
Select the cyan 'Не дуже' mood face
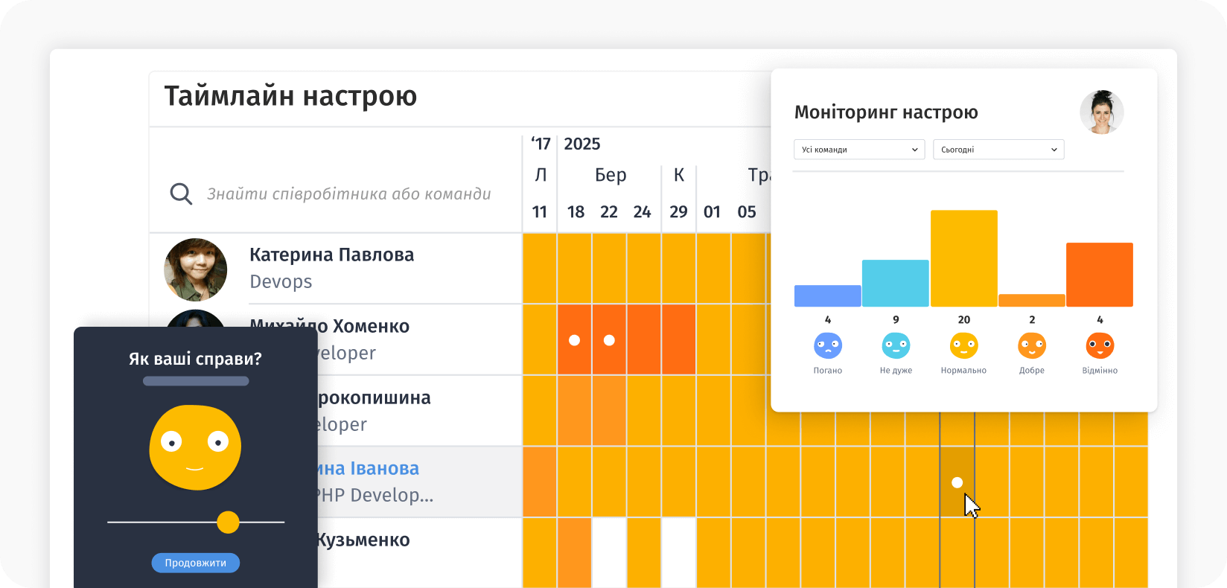point(896,345)
